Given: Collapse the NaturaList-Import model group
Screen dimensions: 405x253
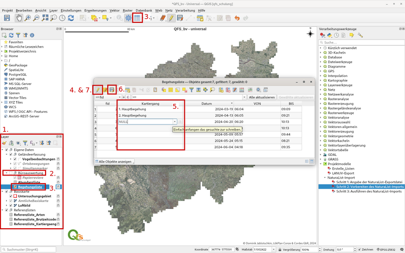Looking at the screenshot, I should tap(325, 178).
